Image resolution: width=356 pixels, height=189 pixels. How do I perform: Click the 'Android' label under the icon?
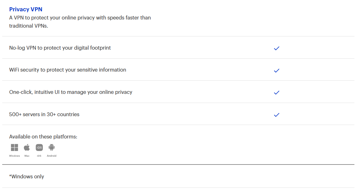point(52,156)
